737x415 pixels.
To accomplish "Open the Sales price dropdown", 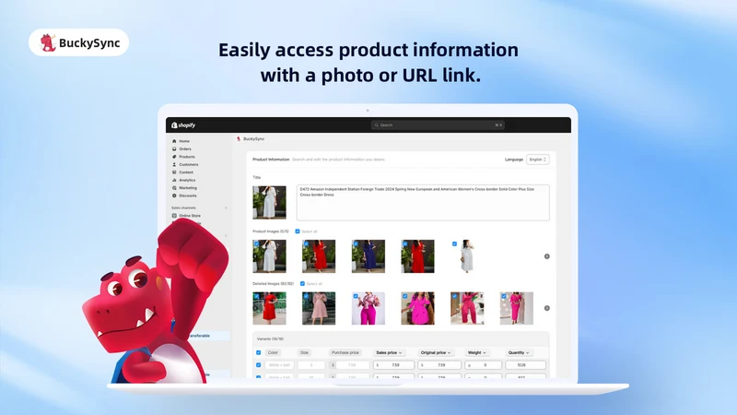I will click(x=389, y=352).
